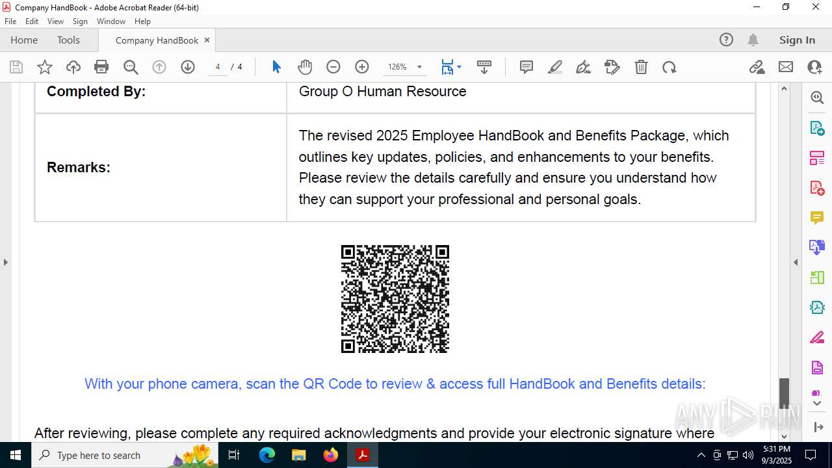832x468 pixels.
Task: Go to next page arrow
Action: [x=188, y=67]
